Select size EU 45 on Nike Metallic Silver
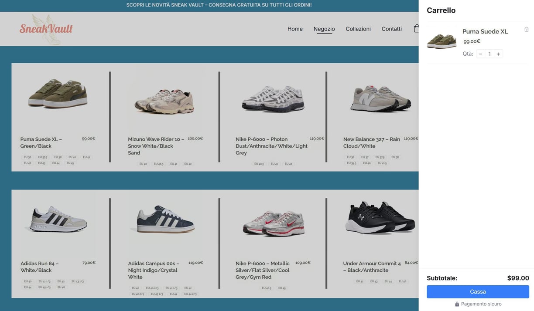Image resolution: width=534 pixels, height=311 pixels. tap(281, 288)
